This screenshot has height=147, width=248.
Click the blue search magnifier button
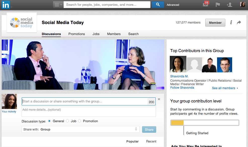pos(158,5)
